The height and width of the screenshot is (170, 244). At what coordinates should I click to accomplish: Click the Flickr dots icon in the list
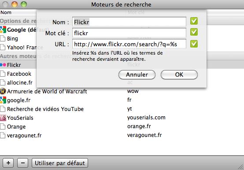pos(3,65)
